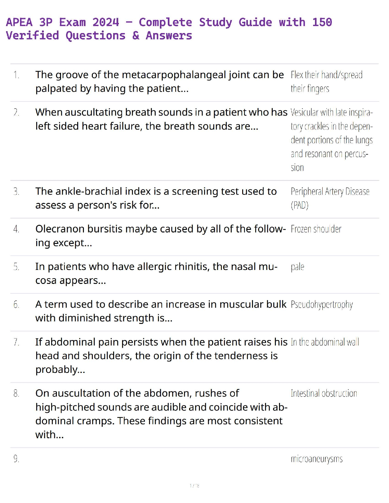The width and height of the screenshot is (389, 503).
Task: Click question 1 about the metacarpophalangeal joint
Action: [x=159, y=82]
